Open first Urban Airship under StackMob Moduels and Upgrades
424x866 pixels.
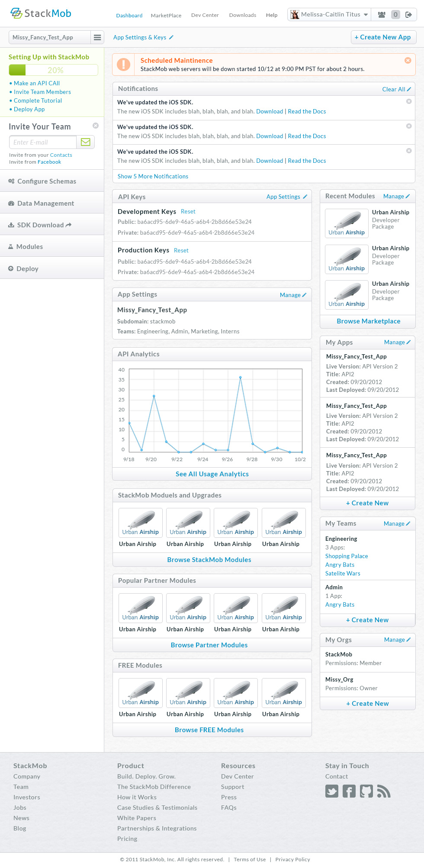point(141,523)
